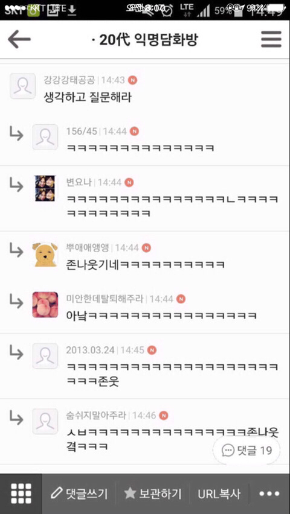Image resolution: width=290 pixels, height=514 pixels.
Task: Select the 156/45 username
Action: (x=82, y=132)
